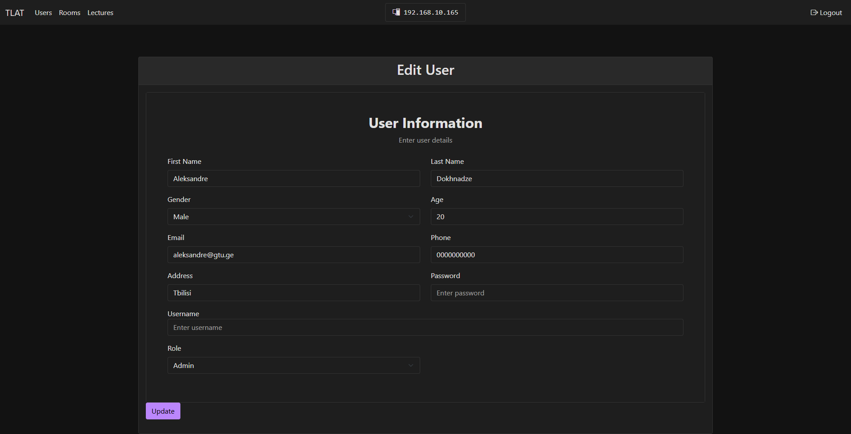
Task: Click the Password label
Action: 445,275
